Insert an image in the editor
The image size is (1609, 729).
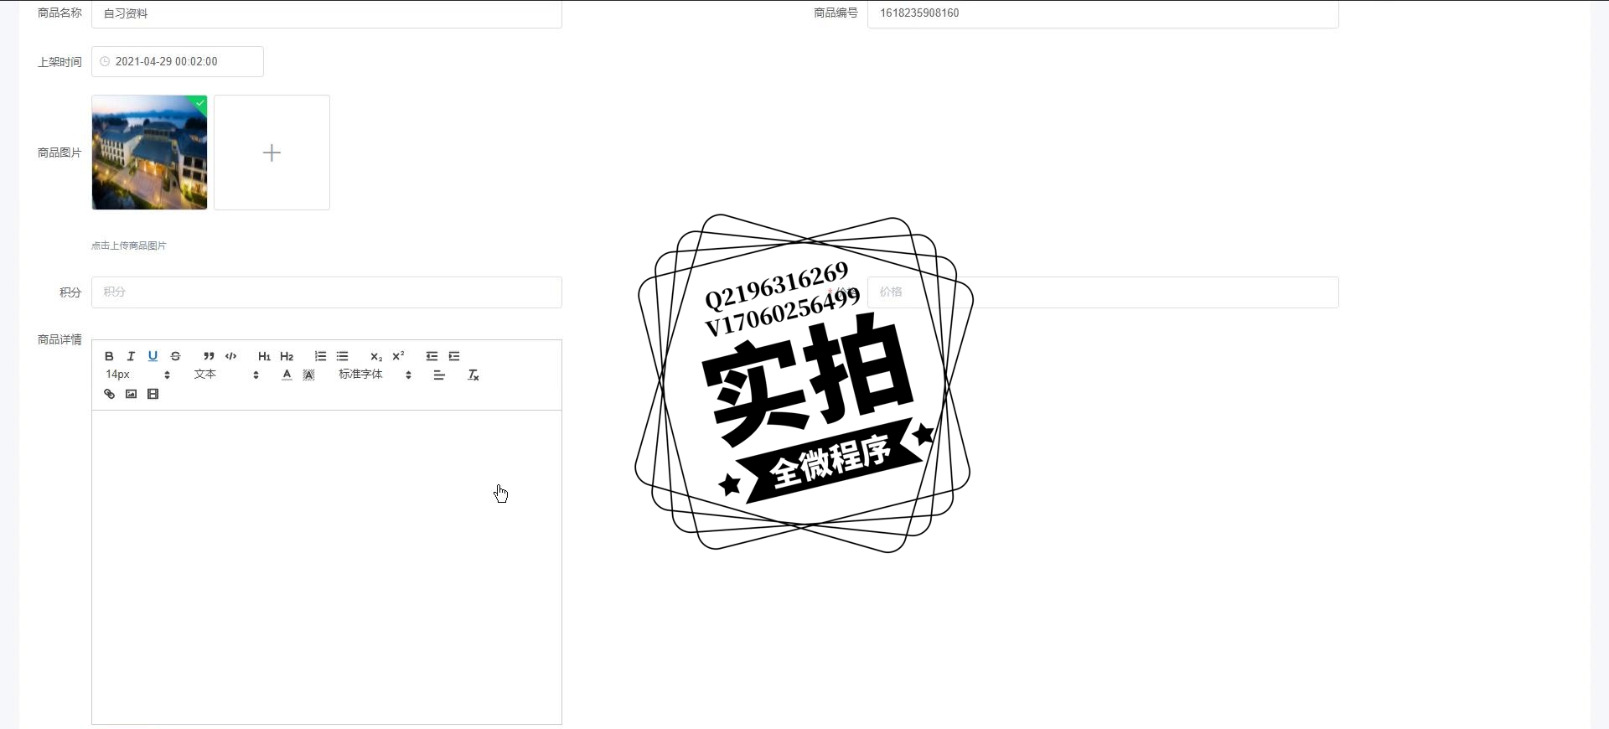[x=131, y=394]
